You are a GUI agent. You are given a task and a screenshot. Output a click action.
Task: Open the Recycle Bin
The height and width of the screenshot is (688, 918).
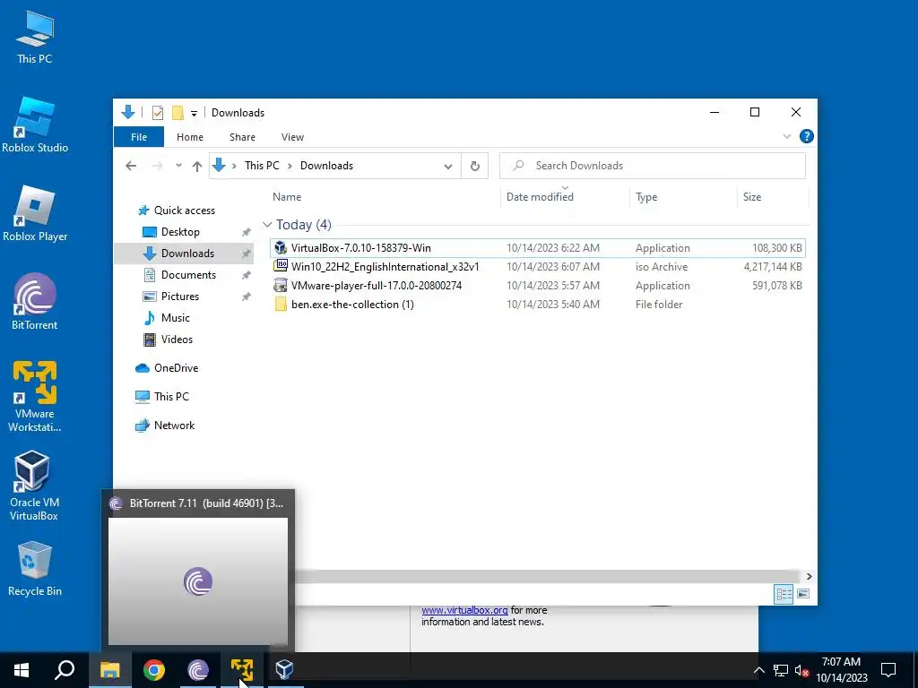(35, 569)
